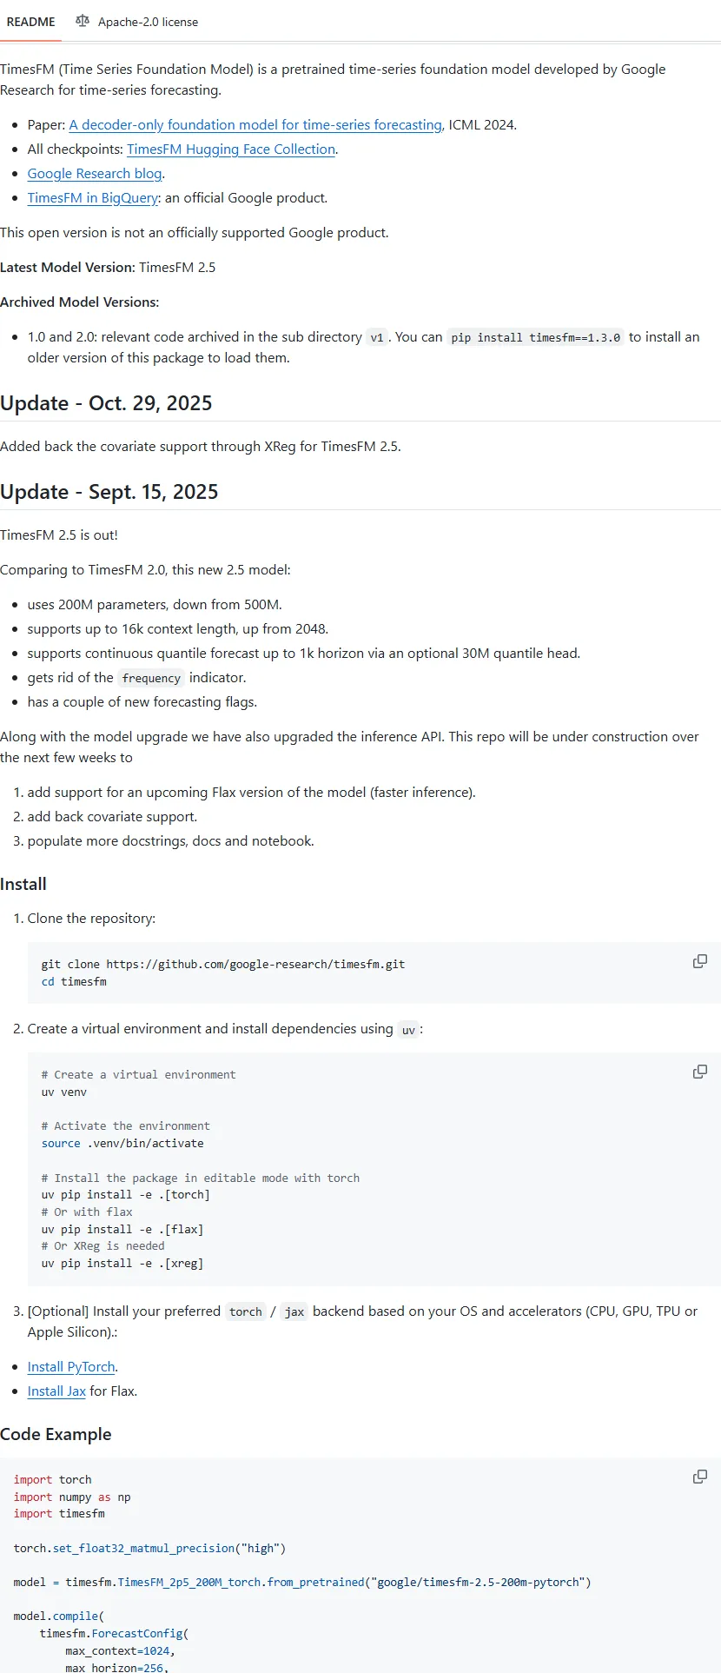Click the git clone URL line
The width and height of the screenshot is (721, 1673).
tap(223, 965)
